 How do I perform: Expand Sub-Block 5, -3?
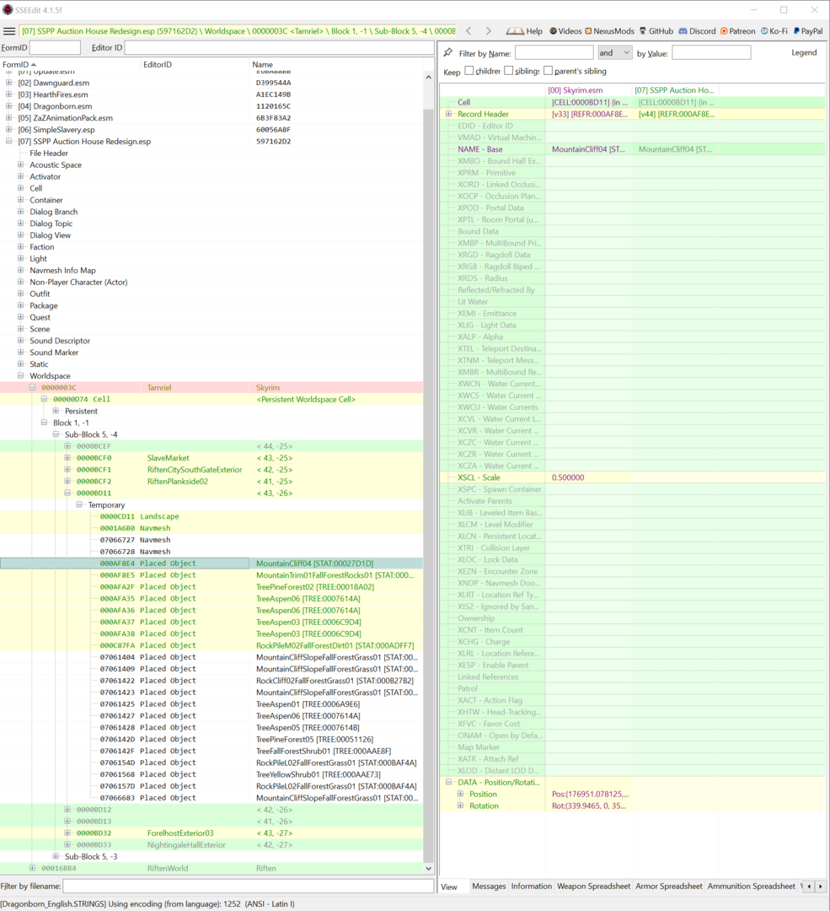coord(56,856)
